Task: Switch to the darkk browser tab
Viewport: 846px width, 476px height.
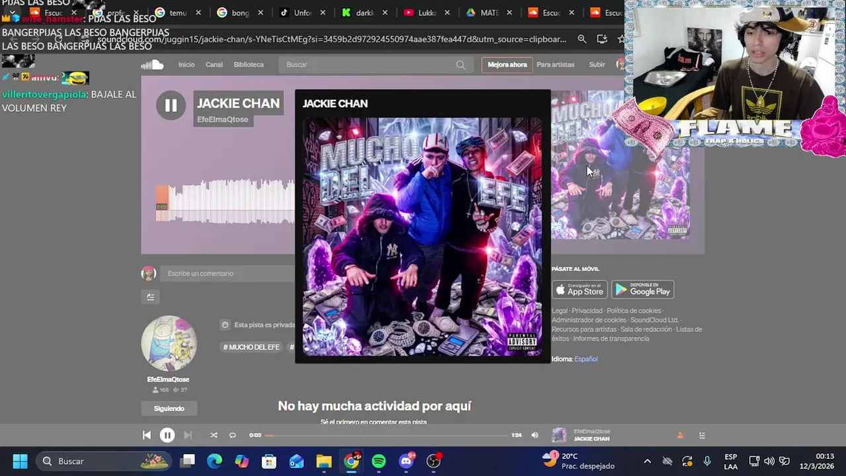Action: (x=364, y=13)
